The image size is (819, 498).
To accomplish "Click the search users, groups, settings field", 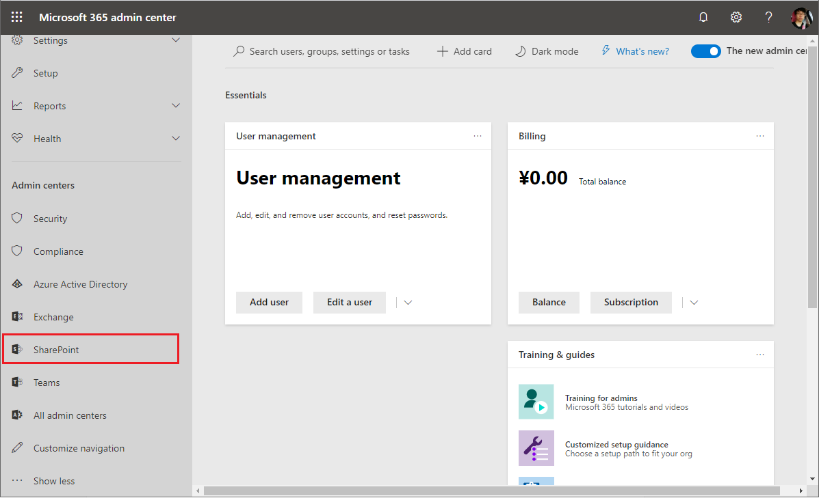I will pos(322,51).
